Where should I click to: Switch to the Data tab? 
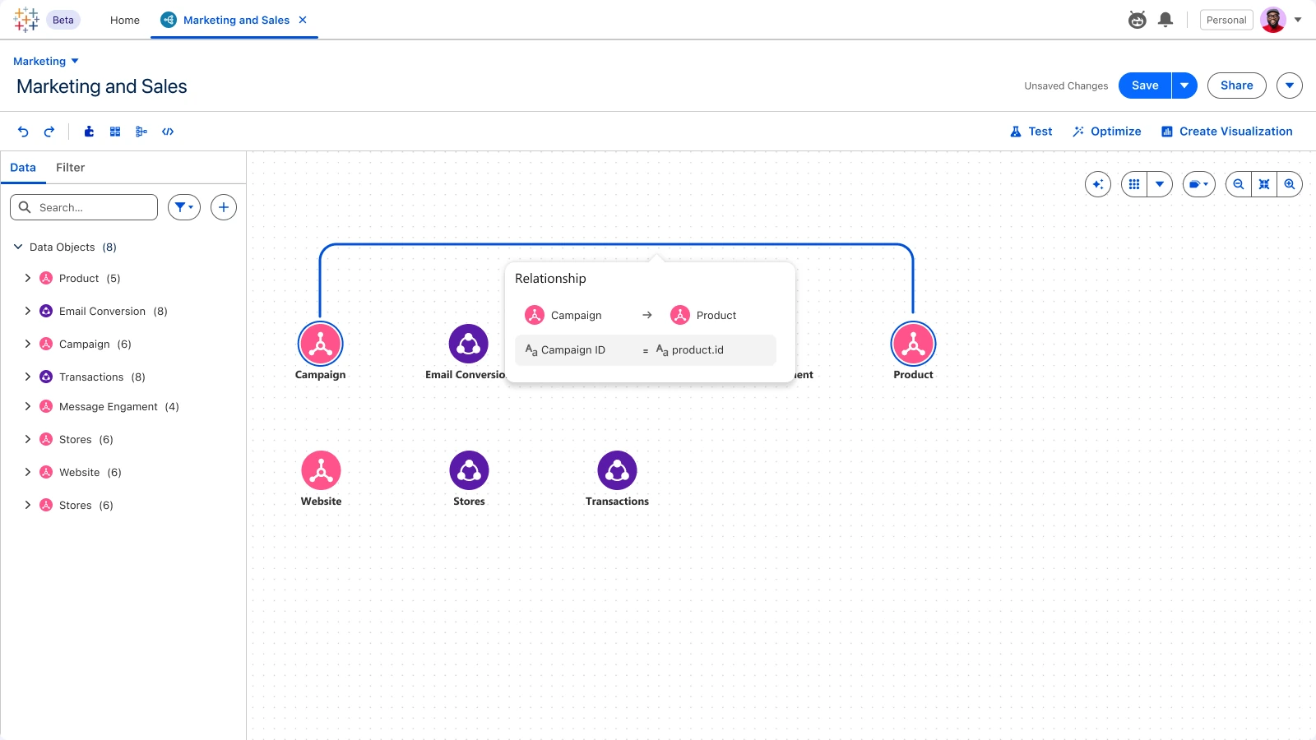(23, 167)
